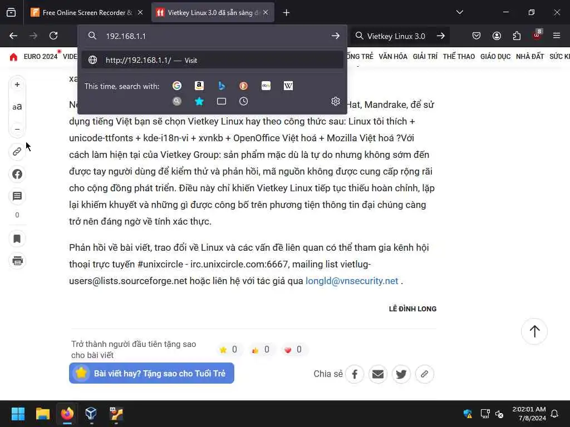Image resolution: width=570 pixels, height=427 pixels.
Task: Open clock and date 7/8/2024
Action: pyautogui.click(x=529, y=414)
